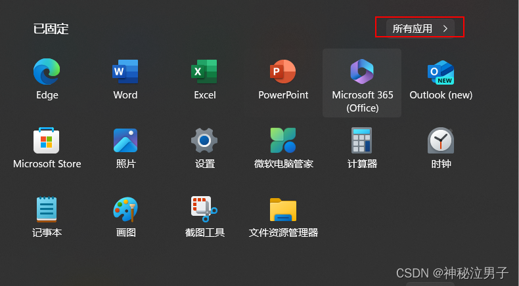
Task: Open 设置 gear icon
Action: [204, 140]
